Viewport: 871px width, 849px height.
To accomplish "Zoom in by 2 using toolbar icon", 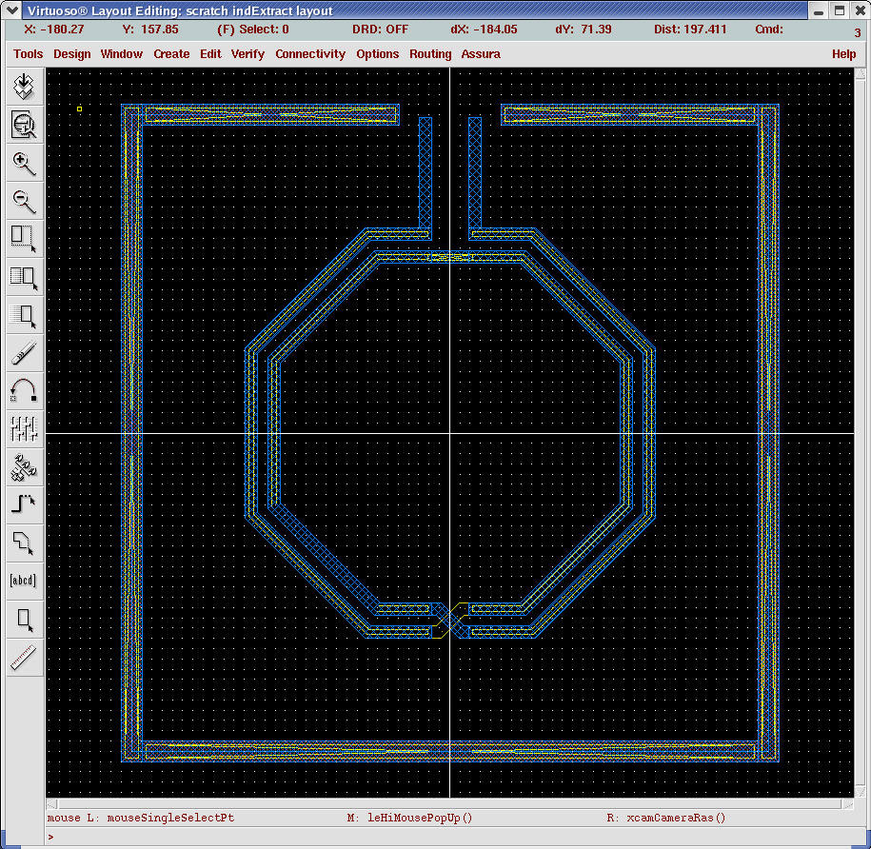I will [23, 164].
